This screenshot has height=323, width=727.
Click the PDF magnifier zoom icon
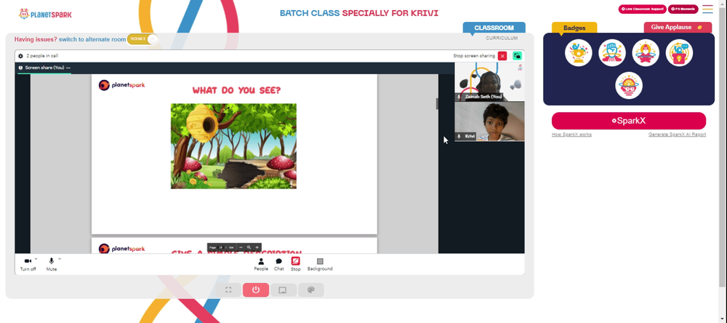(x=249, y=248)
